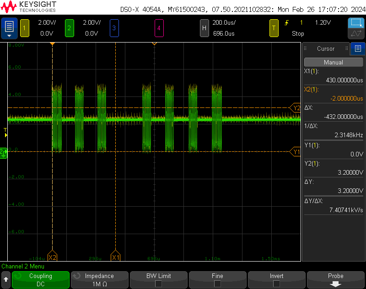Click the Y1(1) cursor value 0.0V
The height and width of the screenshot is (289, 366).
click(x=357, y=154)
